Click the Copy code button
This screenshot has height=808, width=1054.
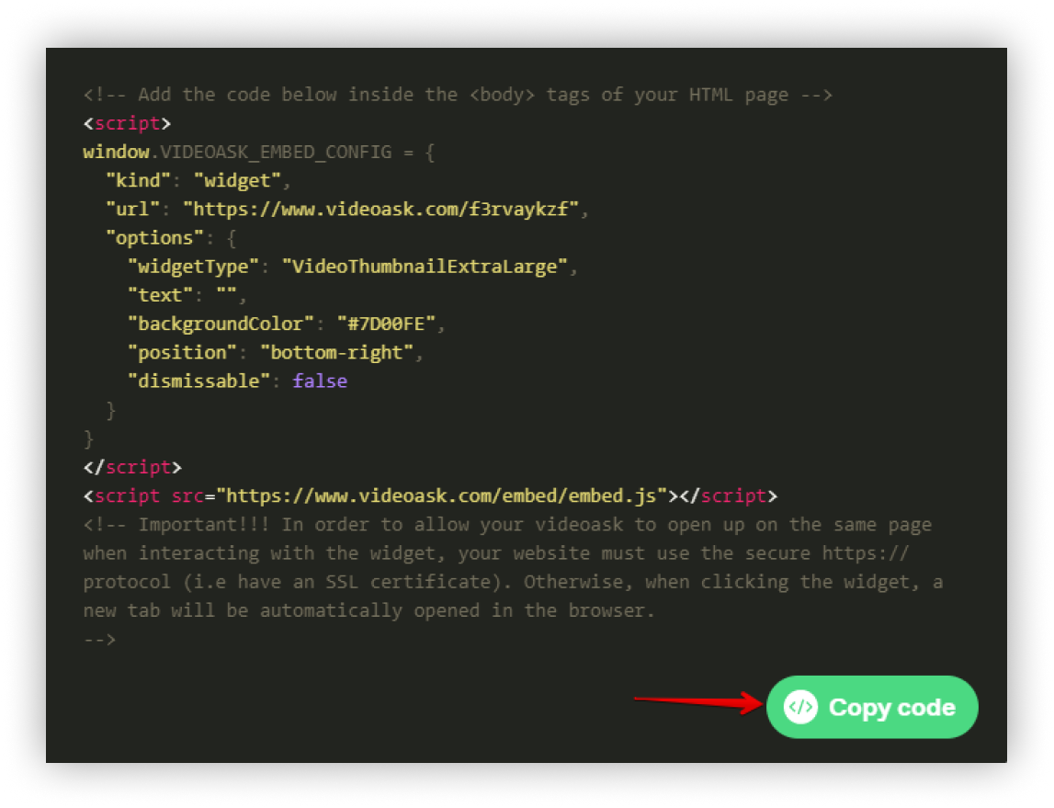click(872, 707)
